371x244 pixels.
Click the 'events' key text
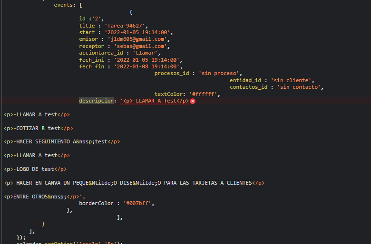[63, 5]
